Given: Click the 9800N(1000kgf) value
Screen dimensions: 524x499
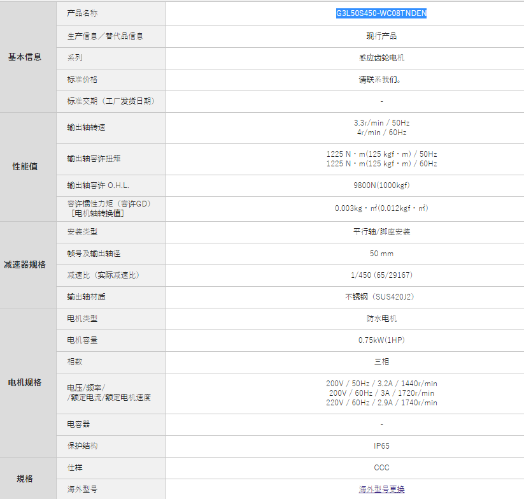Looking at the screenshot, I should tap(381, 185).
